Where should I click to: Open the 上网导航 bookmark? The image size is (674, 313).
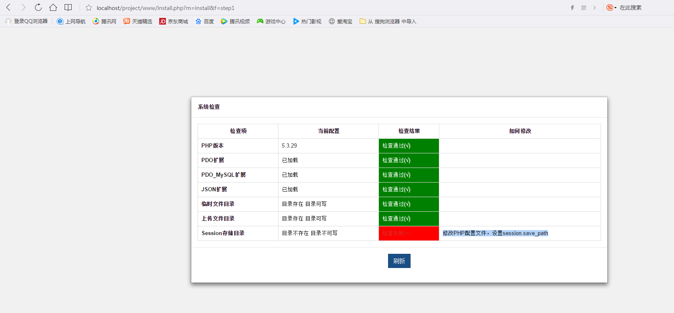tap(71, 21)
